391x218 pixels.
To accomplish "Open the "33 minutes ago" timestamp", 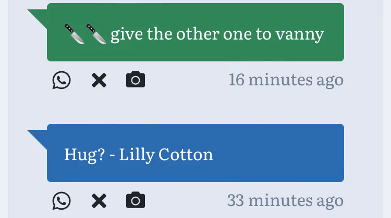I will coord(285,200).
